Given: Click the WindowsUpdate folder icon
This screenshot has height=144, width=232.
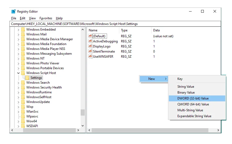Looking at the screenshot, I should click(23, 102).
